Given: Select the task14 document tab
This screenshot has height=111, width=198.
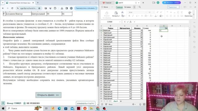Looking at the screenshot, I should coord(127,3).
